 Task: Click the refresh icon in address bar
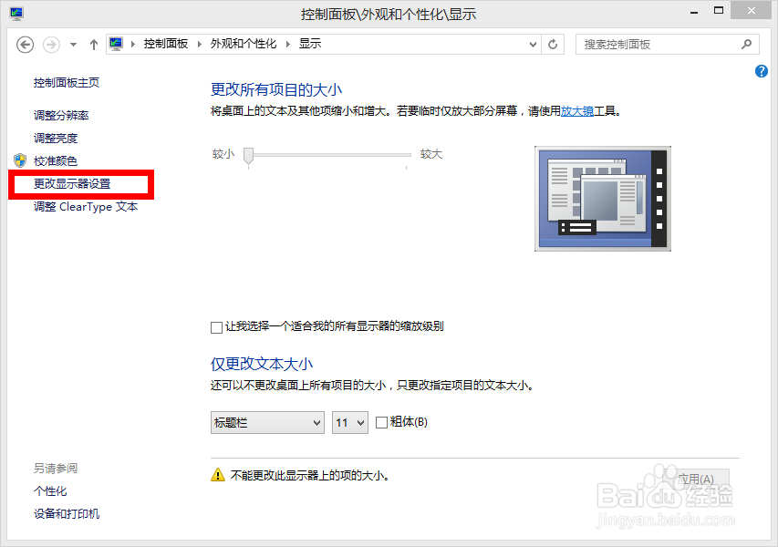tap(553, 44)
